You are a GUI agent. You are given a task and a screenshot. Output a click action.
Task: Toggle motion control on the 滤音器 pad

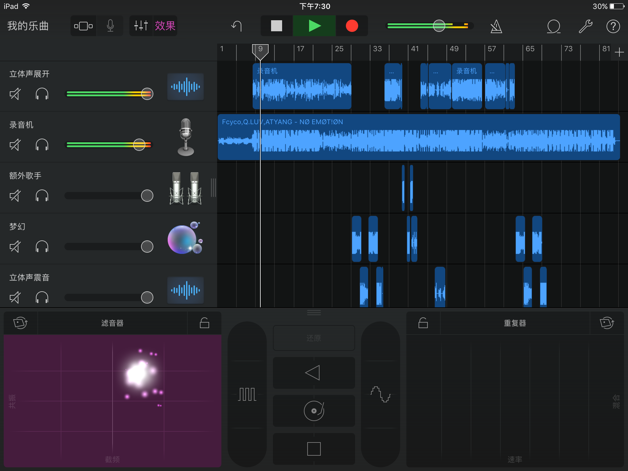click(21, 323)
